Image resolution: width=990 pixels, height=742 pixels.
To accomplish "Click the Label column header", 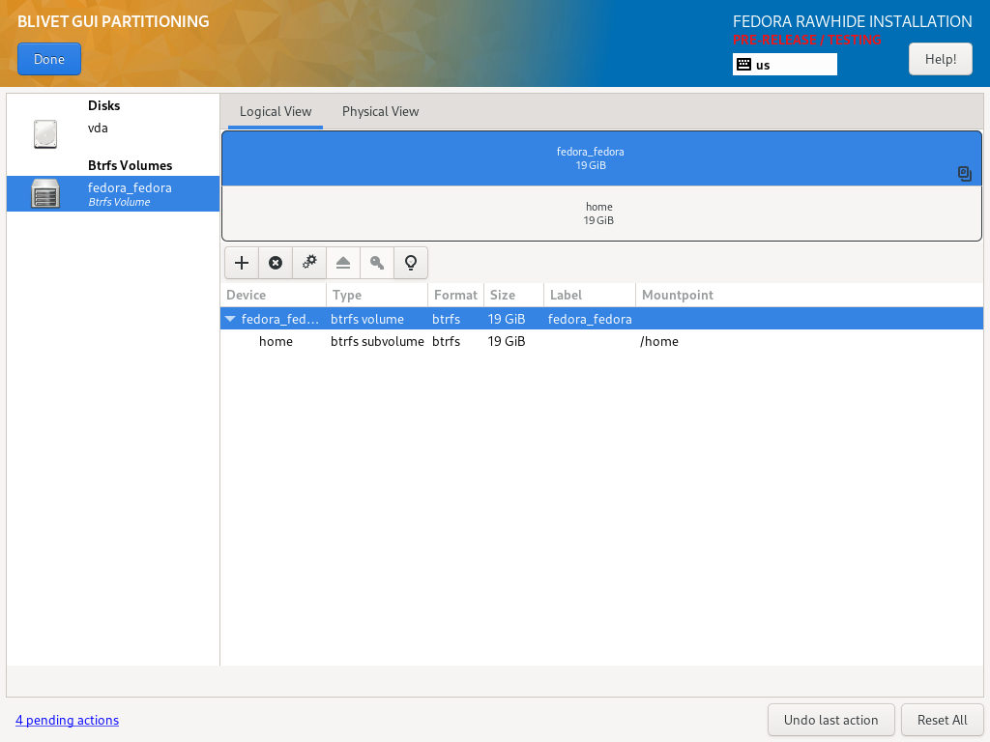I will 590,295.
